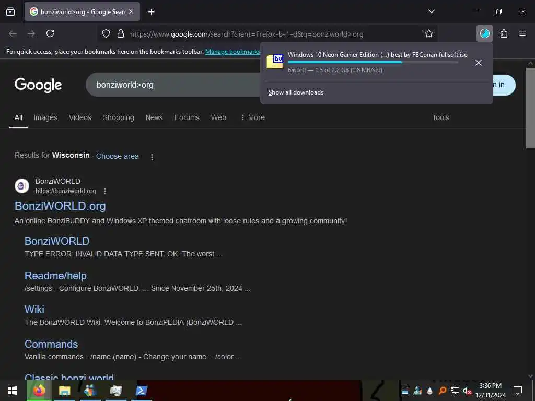This screenshot has height=401, width=535.
Task: Click the download progress bar
Action: point(373,62)
